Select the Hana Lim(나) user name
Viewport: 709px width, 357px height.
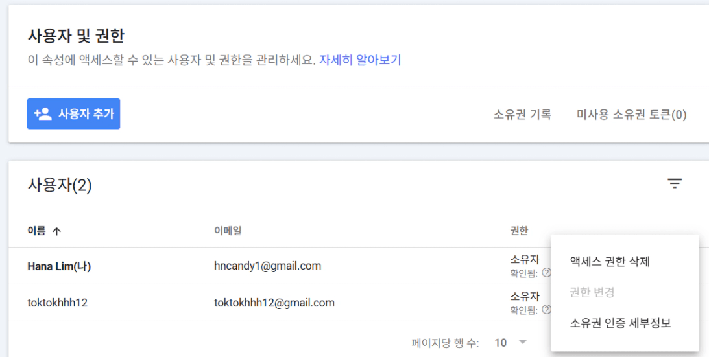pos(59,266)
